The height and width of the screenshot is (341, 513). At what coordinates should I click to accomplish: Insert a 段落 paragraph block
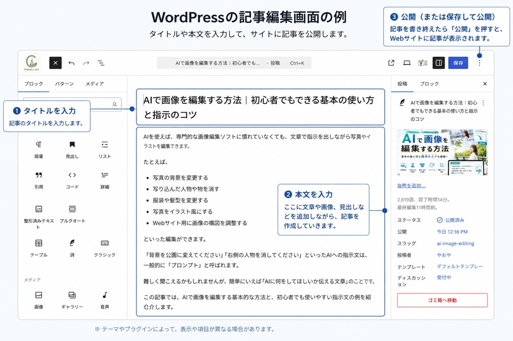click(38, 150)
